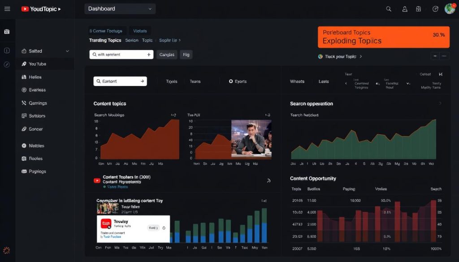Select the Exports radio option
This screenshot has height=262, width=459.
tap(237, 81)
